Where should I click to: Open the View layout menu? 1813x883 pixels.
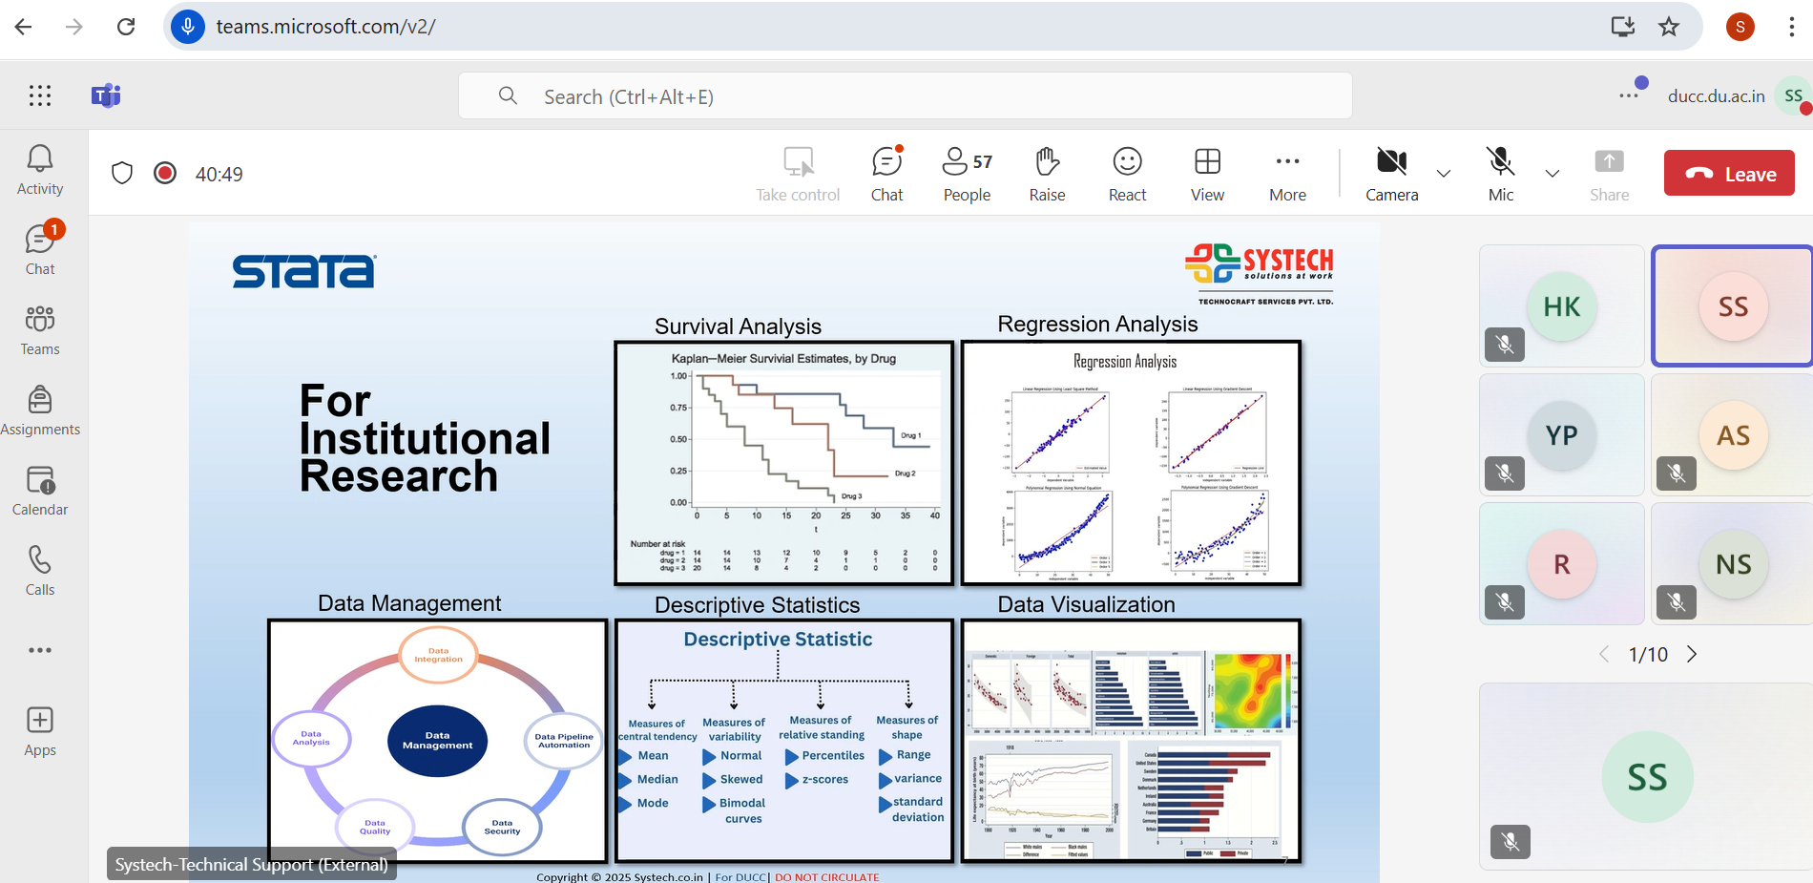pyautogui.click(x=1207, y=174)
